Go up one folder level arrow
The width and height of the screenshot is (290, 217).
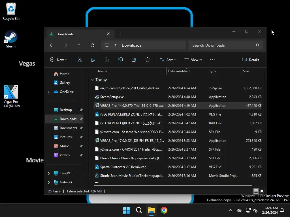pos(79,45)
